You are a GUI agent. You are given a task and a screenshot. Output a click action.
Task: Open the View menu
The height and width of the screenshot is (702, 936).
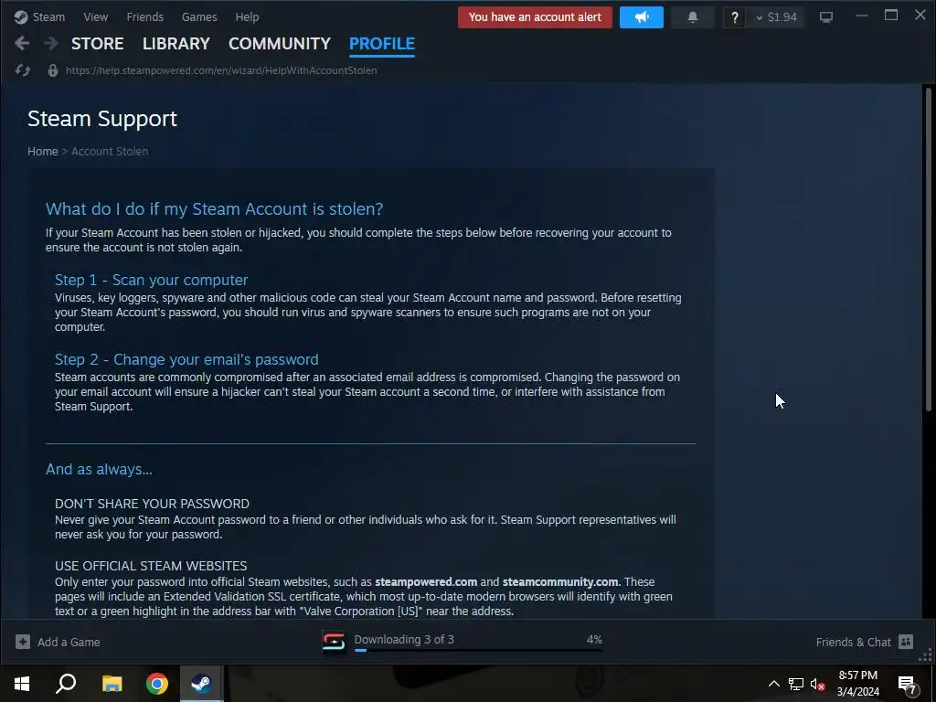coord(95,16)
